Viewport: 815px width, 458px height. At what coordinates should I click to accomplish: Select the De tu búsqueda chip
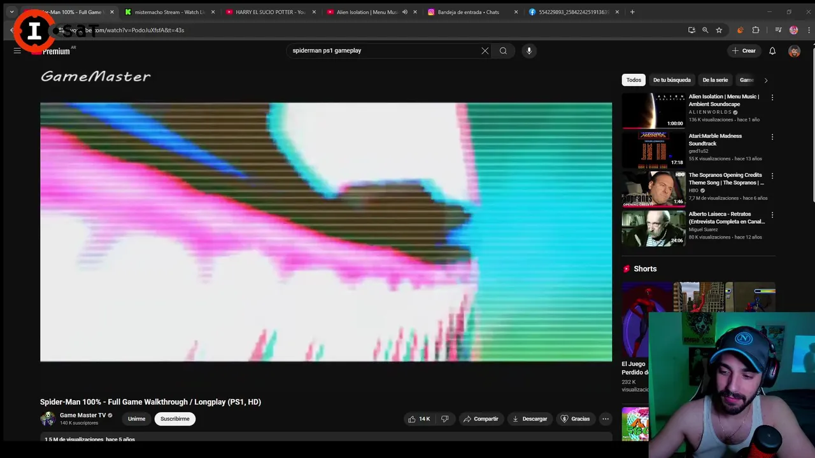point(672,80)
